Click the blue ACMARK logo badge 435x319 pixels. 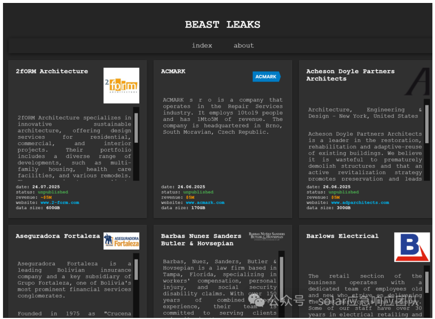(x=266, y=76)
